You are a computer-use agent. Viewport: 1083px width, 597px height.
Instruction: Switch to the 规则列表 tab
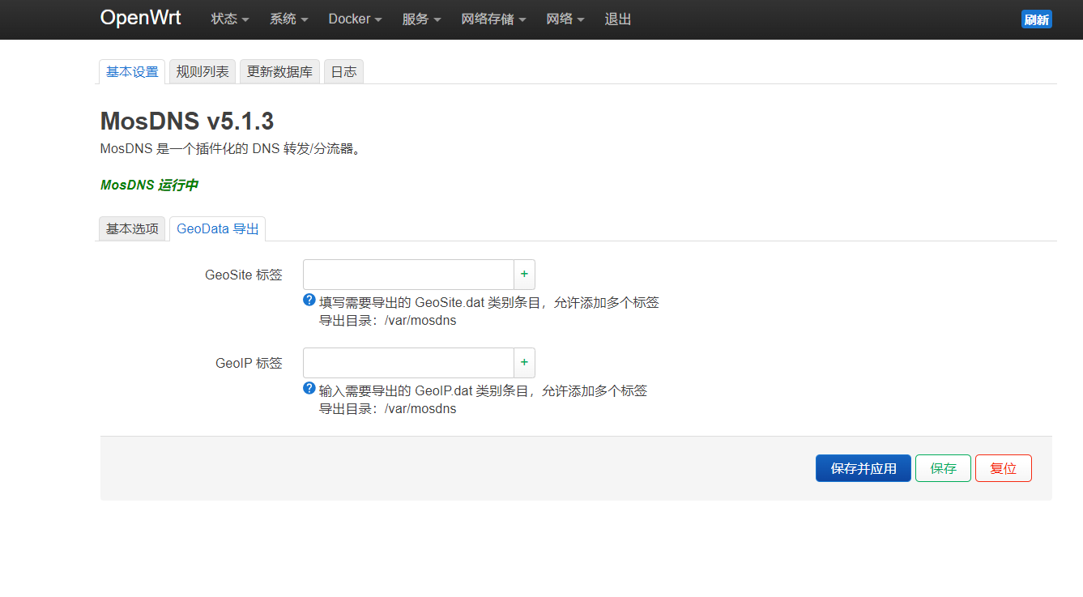[203, 71]
